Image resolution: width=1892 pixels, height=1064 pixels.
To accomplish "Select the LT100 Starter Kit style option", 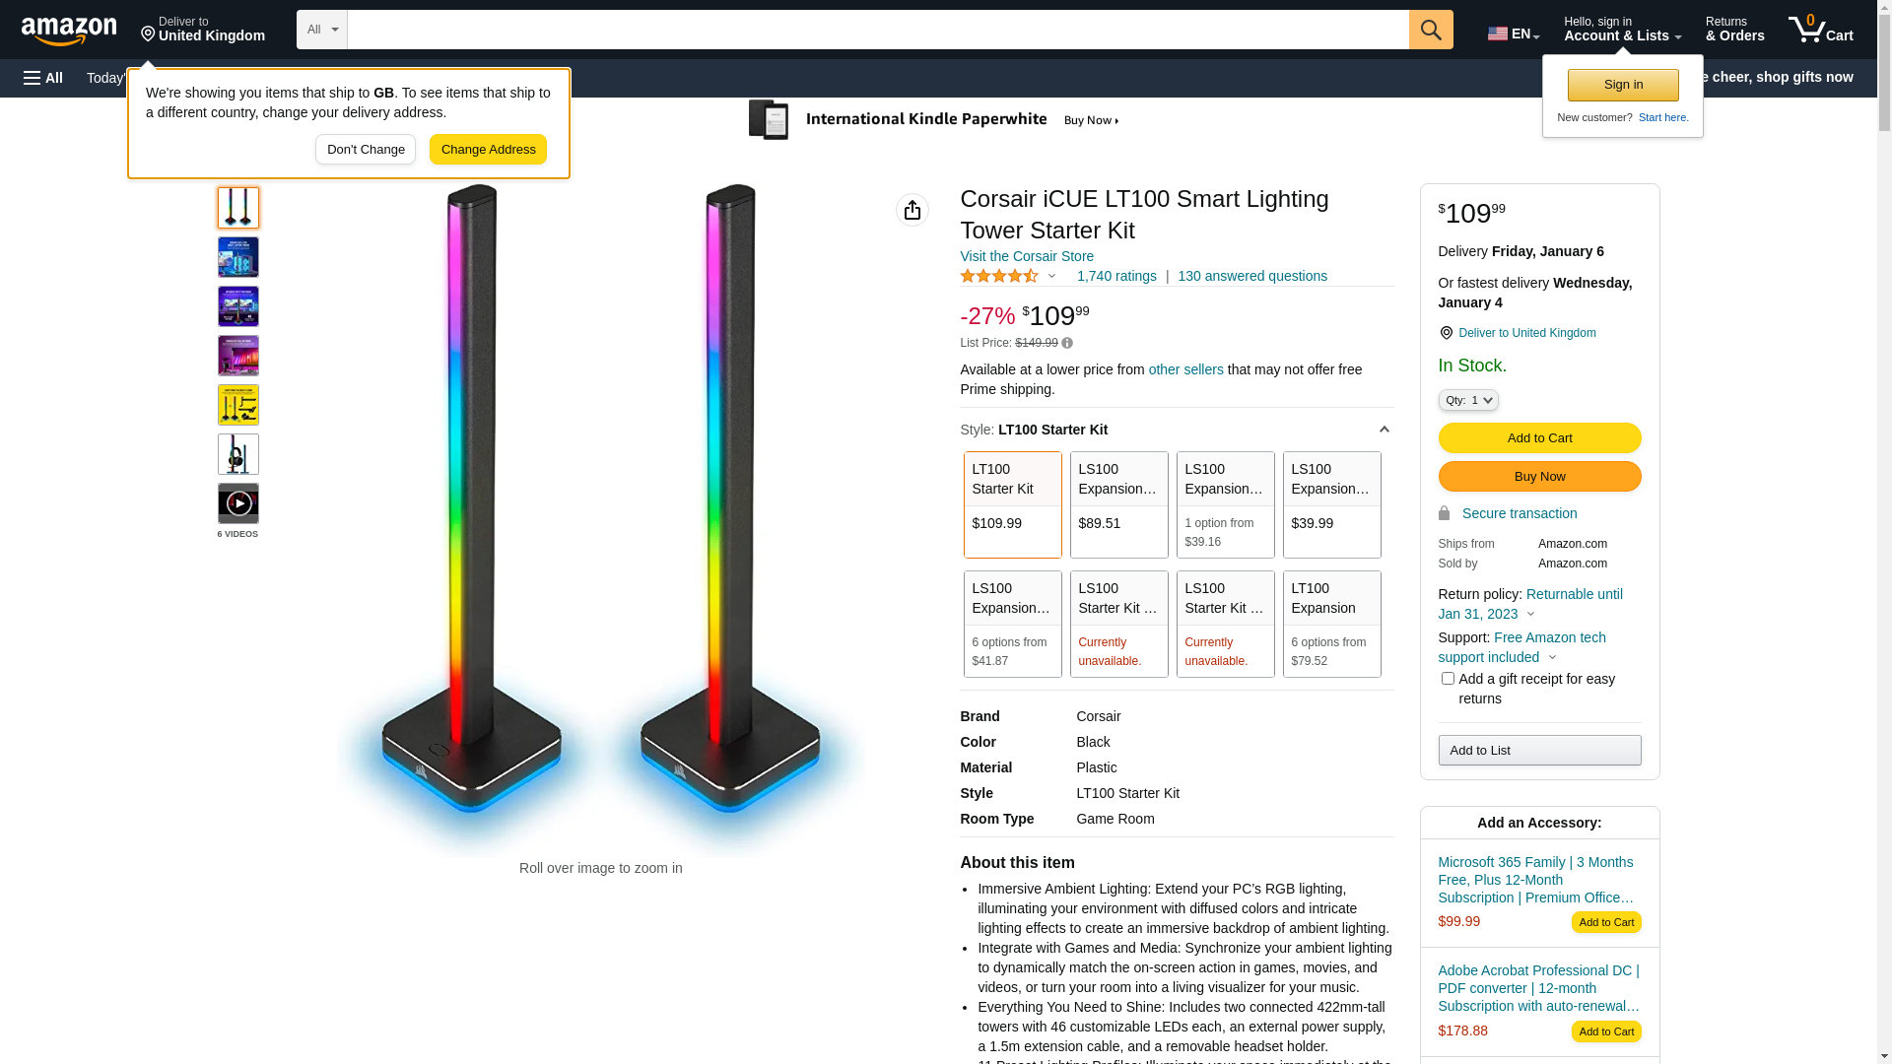I will tap(1012, 504).
